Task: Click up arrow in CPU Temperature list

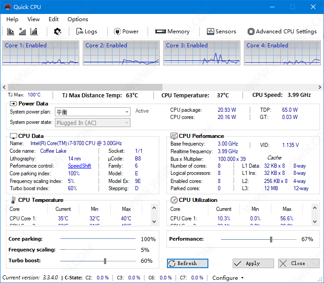Action: point(154,208)
